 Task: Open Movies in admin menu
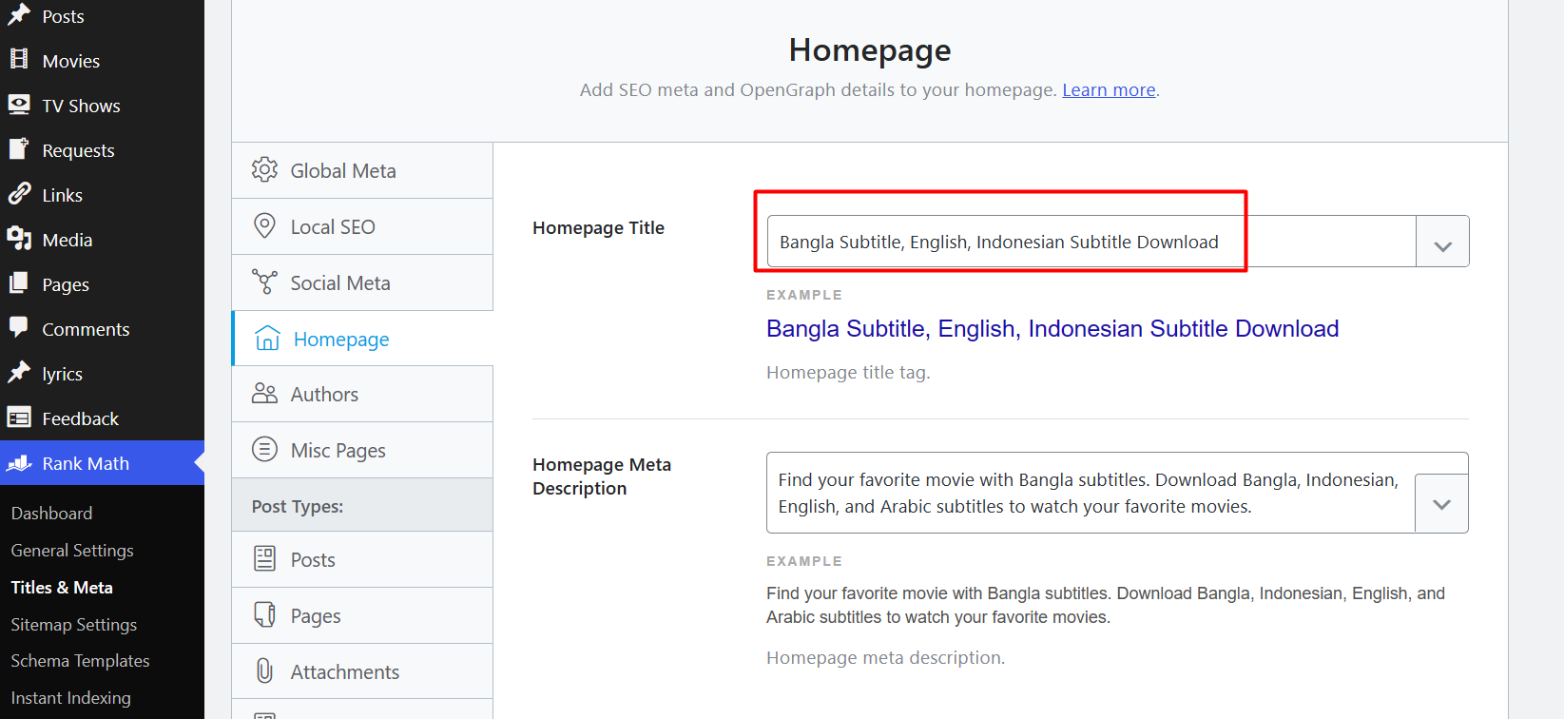[102, 60]
